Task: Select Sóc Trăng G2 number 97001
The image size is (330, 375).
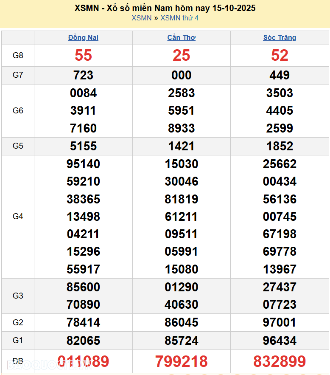Action: 280,322
